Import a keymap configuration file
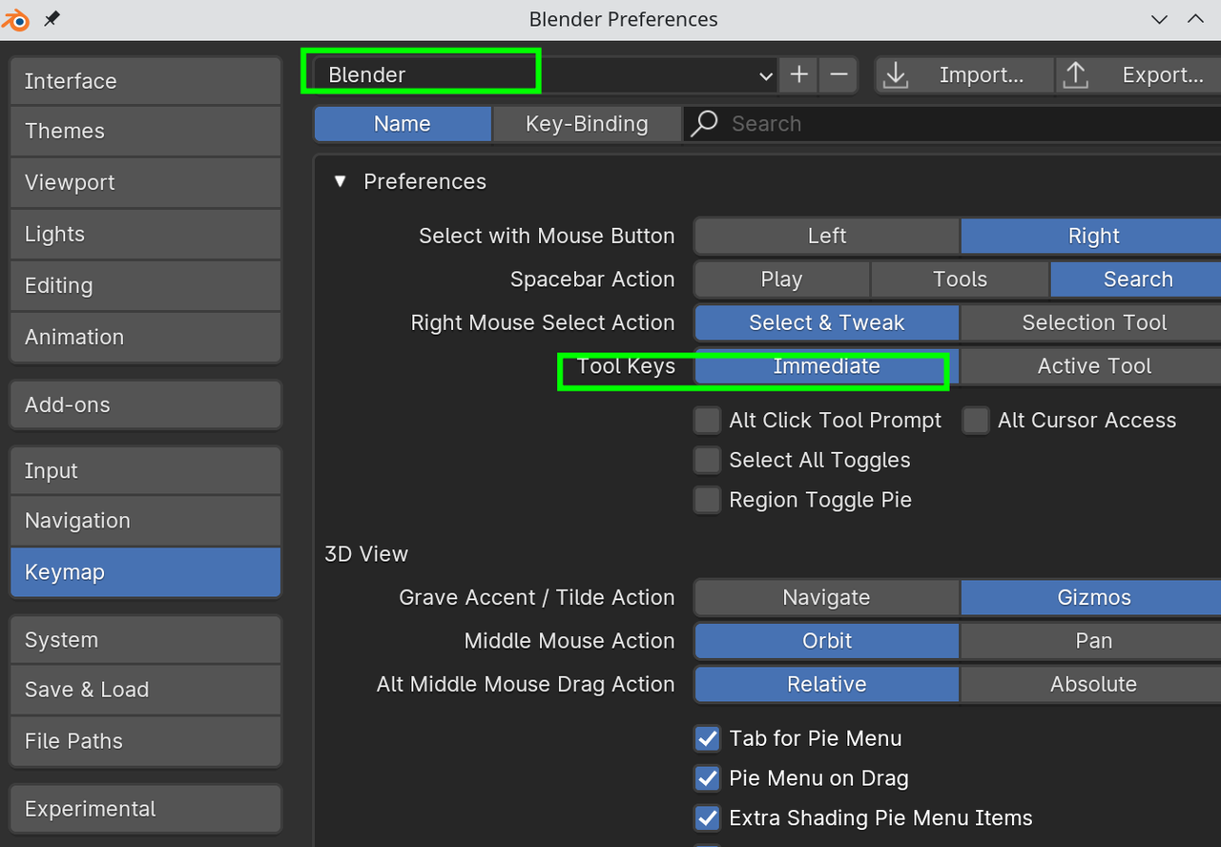The image size is (1221, 847). [964, 75]
